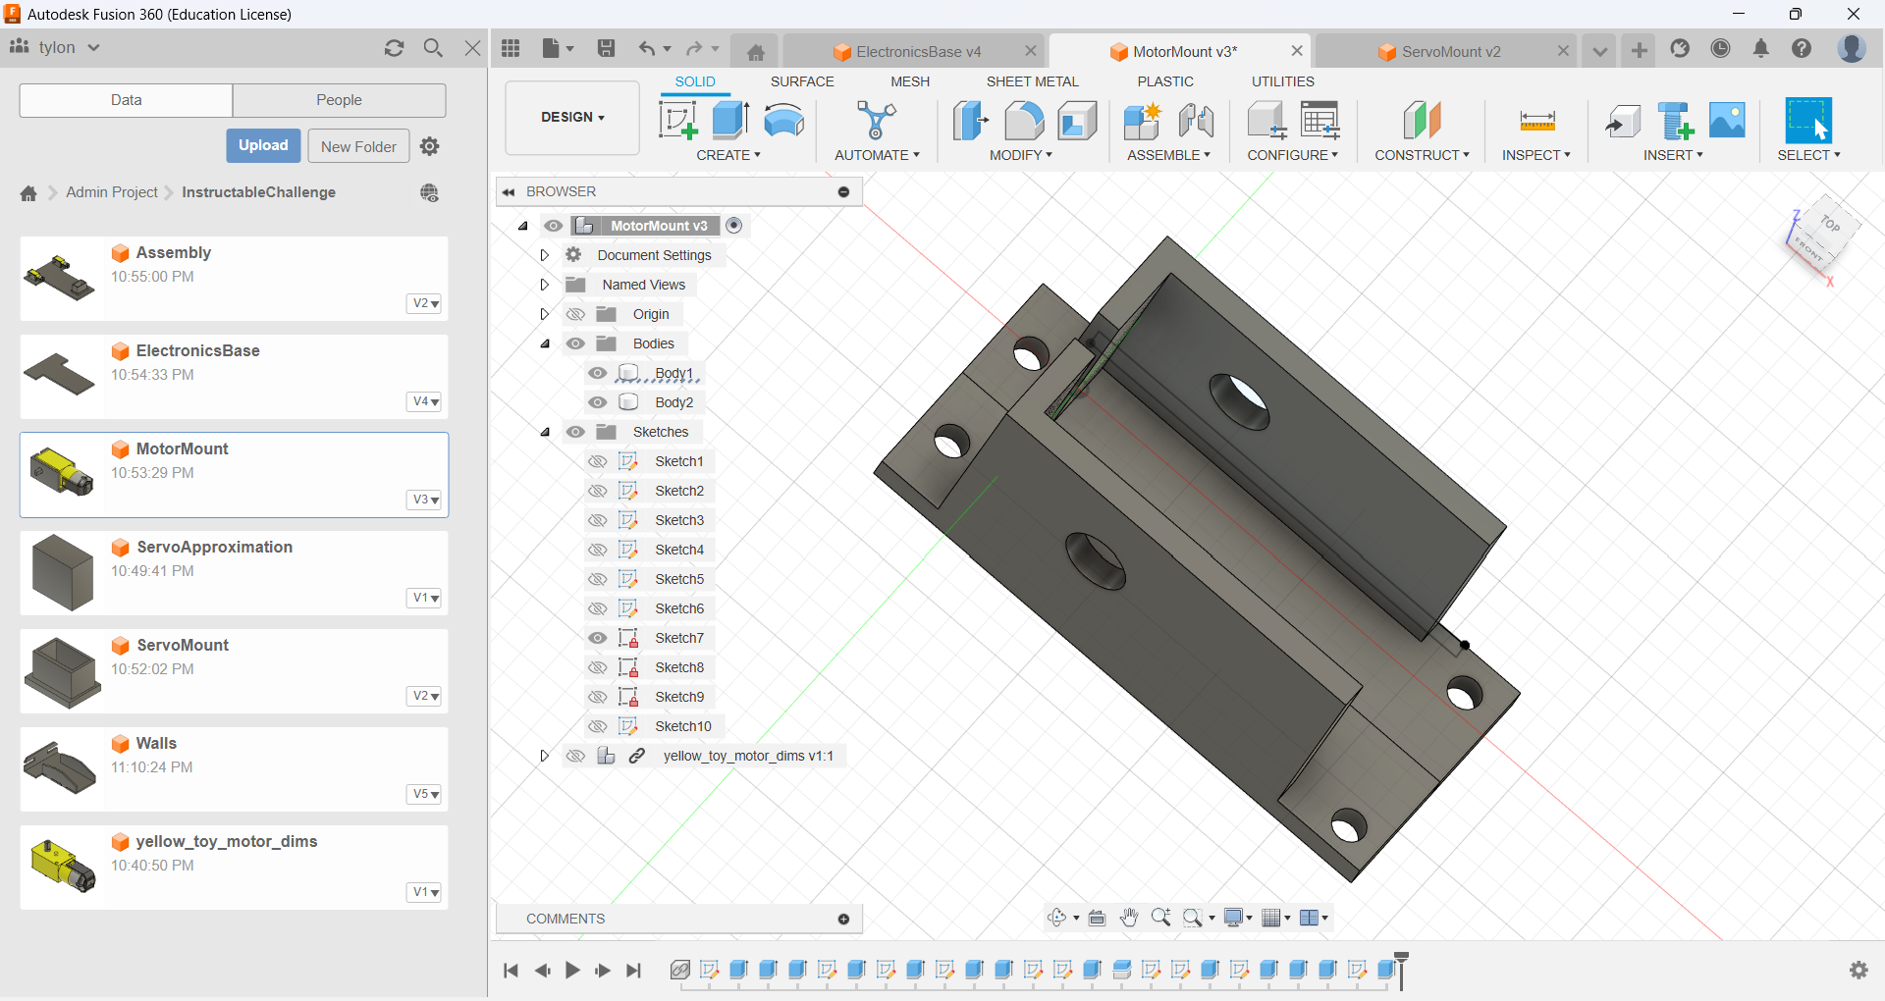This screenshot has height=1001, width=1885.
Task: Click the view cube TOP face
Action: (1830, 225)
